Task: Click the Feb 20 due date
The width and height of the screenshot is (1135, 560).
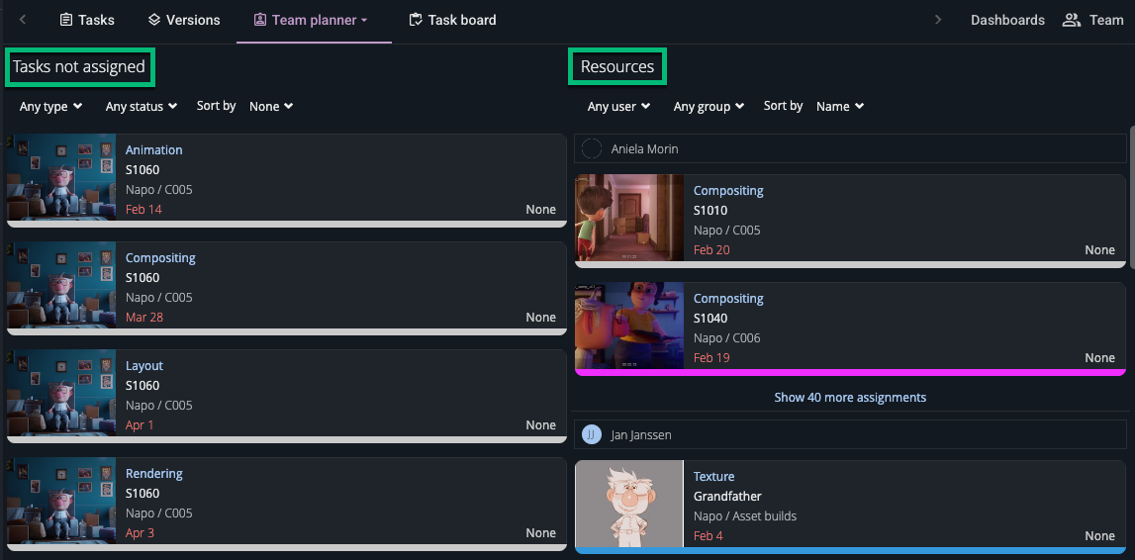Action: [711, 249]
